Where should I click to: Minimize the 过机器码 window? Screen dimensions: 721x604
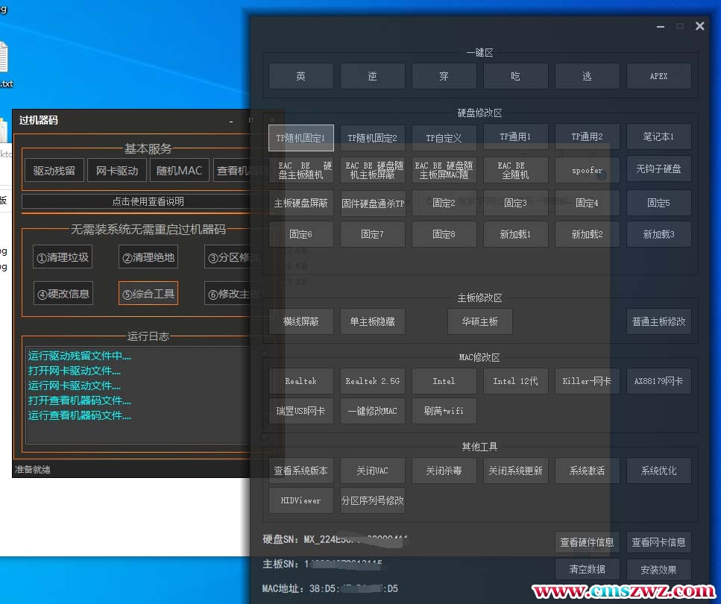coord(231,121)
